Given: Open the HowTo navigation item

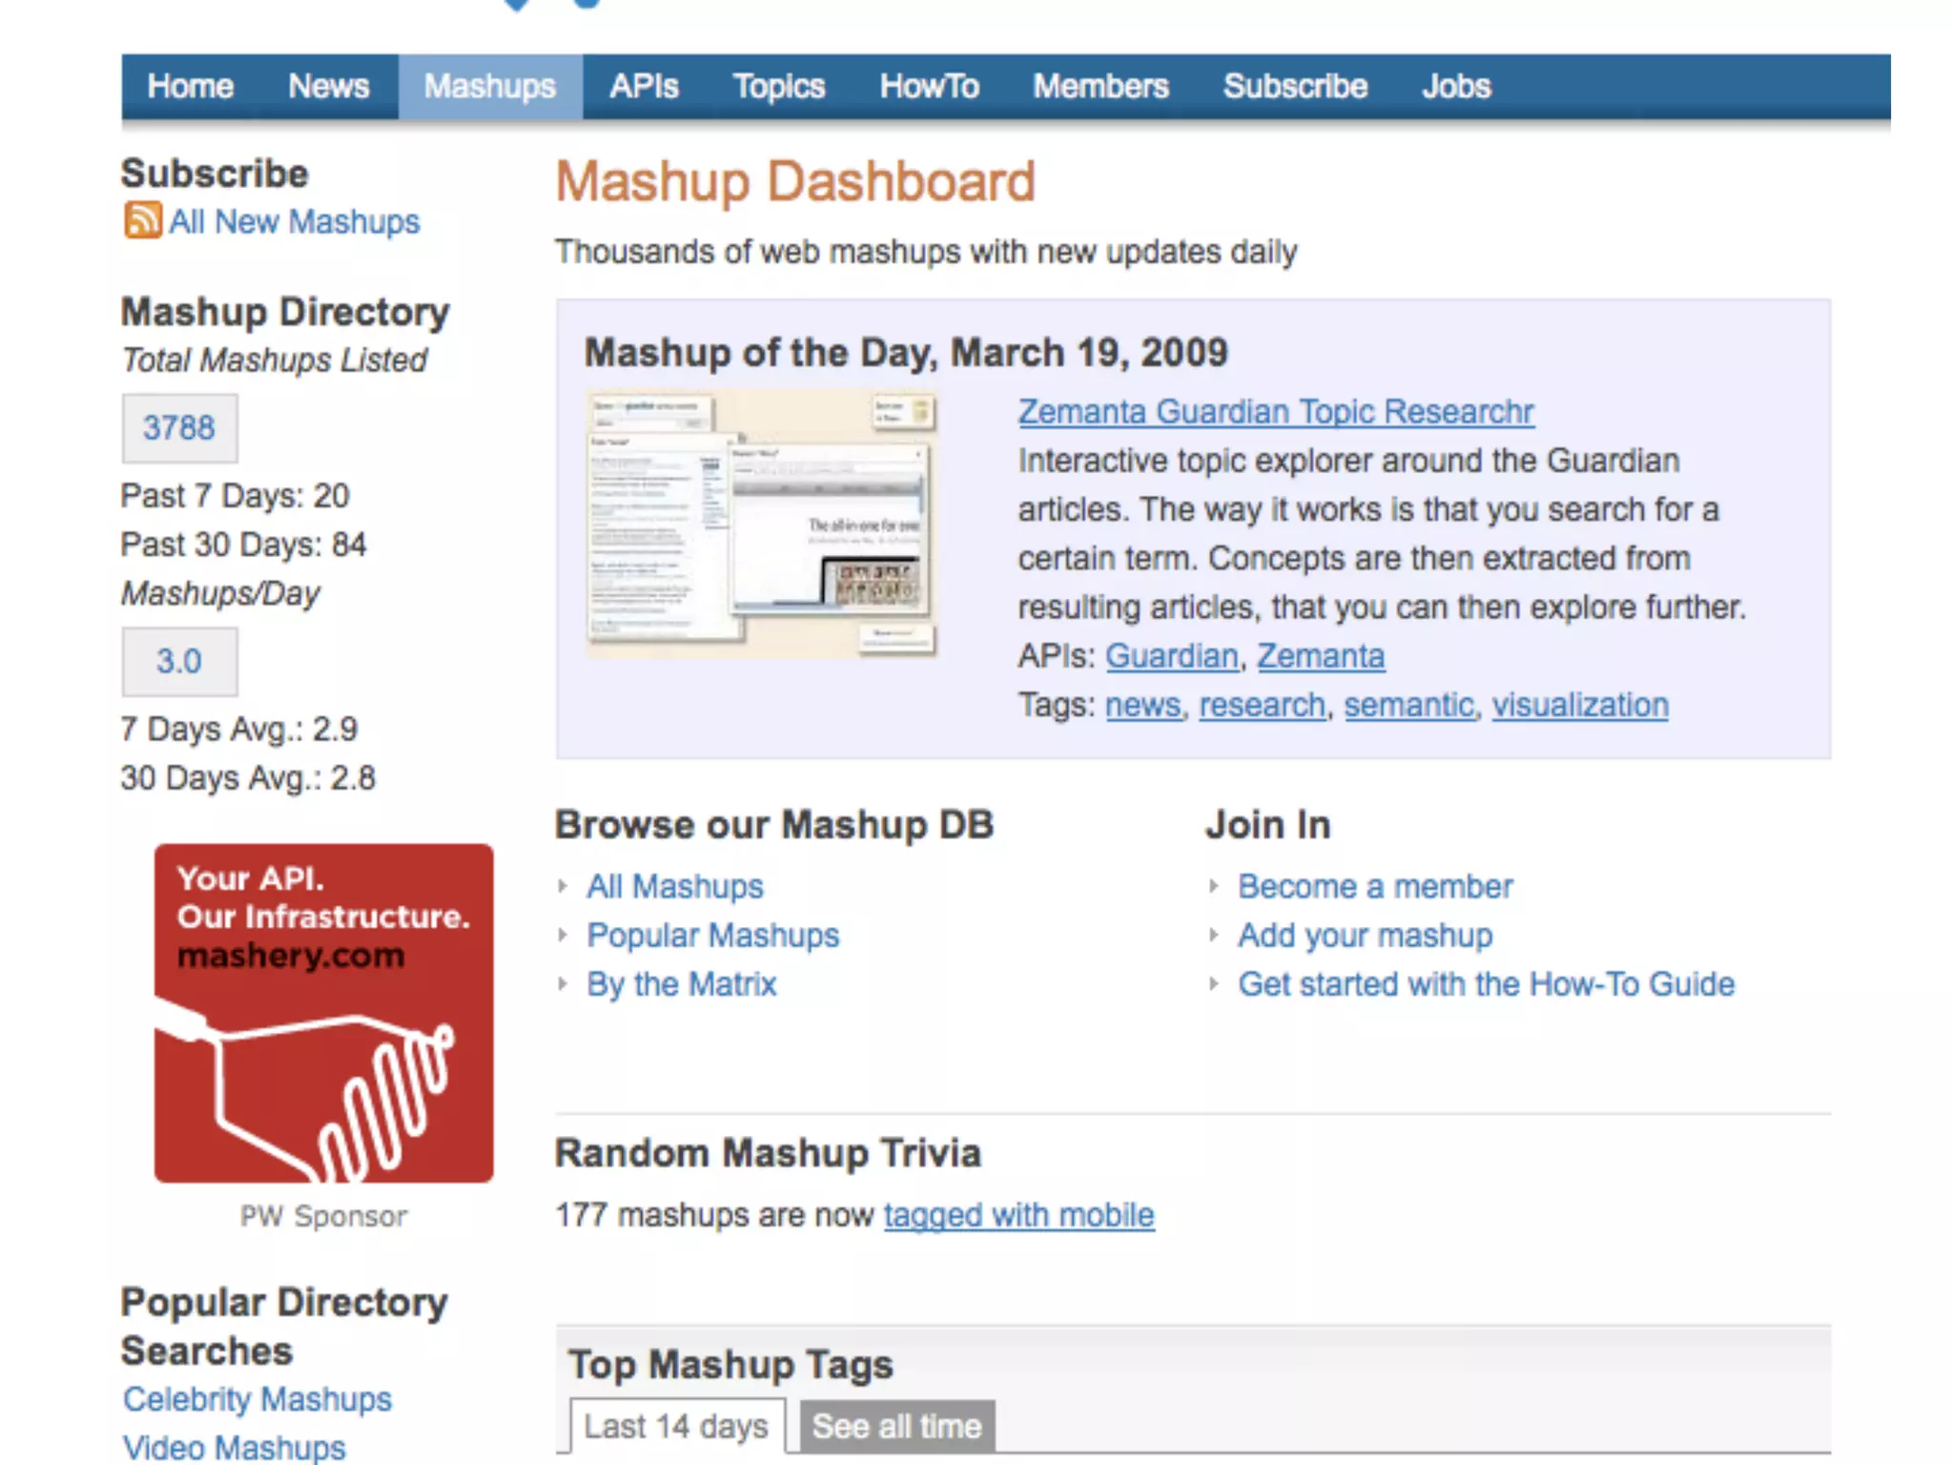Looking at the screenshot, I should [929, 87].
